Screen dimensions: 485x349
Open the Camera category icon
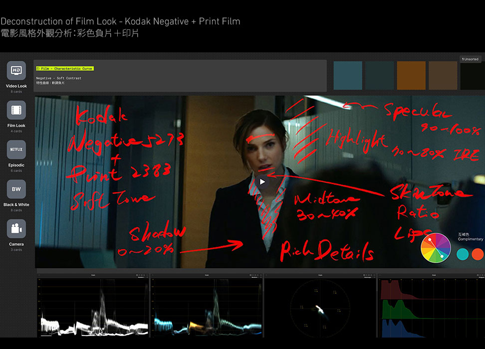(x=16, y=229)
